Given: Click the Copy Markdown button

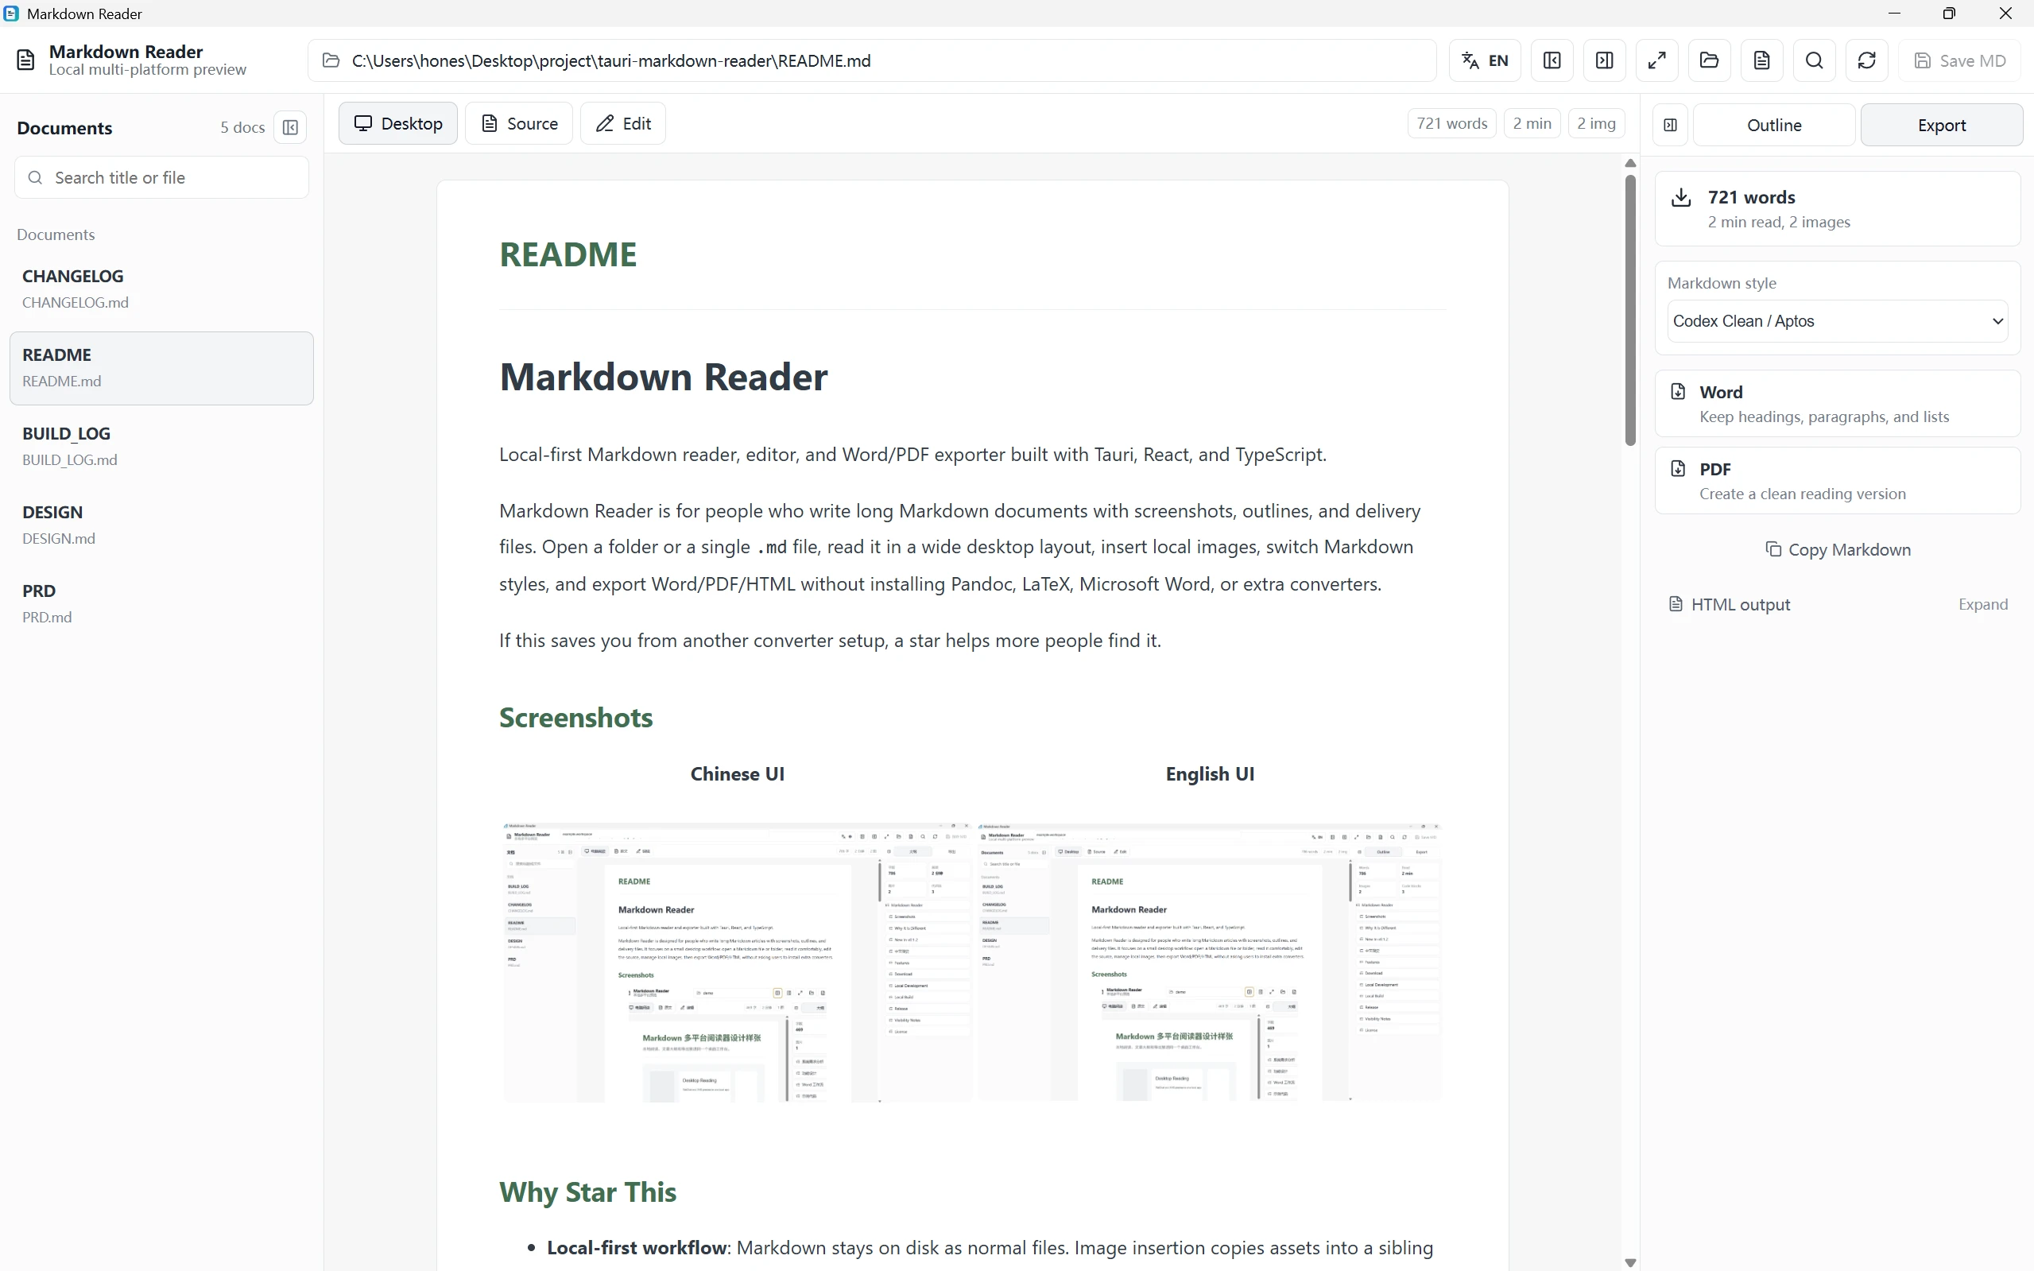Looking at the screenshot, I should (x=1838, y=549).
